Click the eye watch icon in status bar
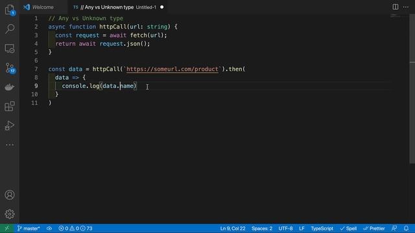This screenshot has height=233, width=415. pyautogui.click(x=49, y=228)
